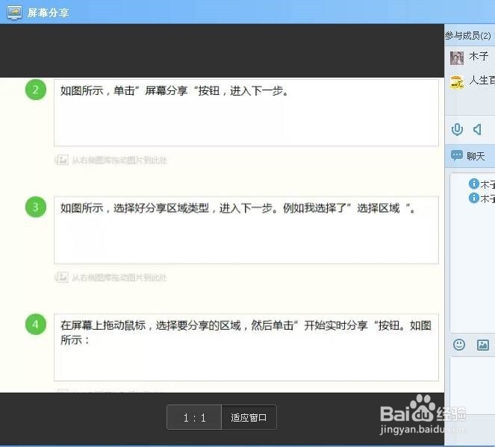495x447 pixels.
Task: Open the 聊天 chat tab
Action: pos(470,156)
